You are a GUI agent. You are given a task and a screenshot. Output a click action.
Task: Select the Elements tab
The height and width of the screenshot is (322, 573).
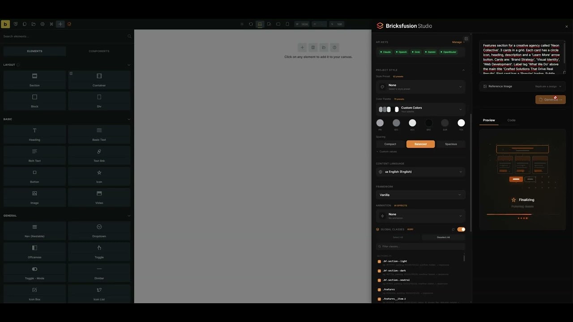click(x=34, y=51)
